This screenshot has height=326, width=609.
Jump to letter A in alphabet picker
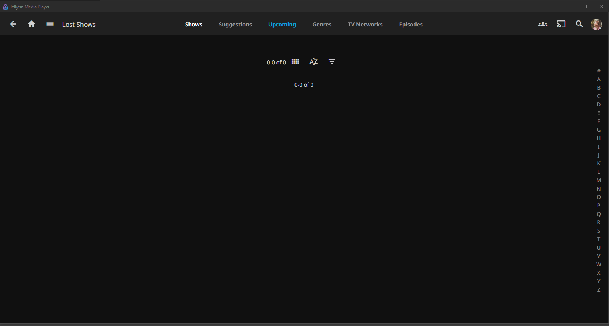(x=599, y=79)
